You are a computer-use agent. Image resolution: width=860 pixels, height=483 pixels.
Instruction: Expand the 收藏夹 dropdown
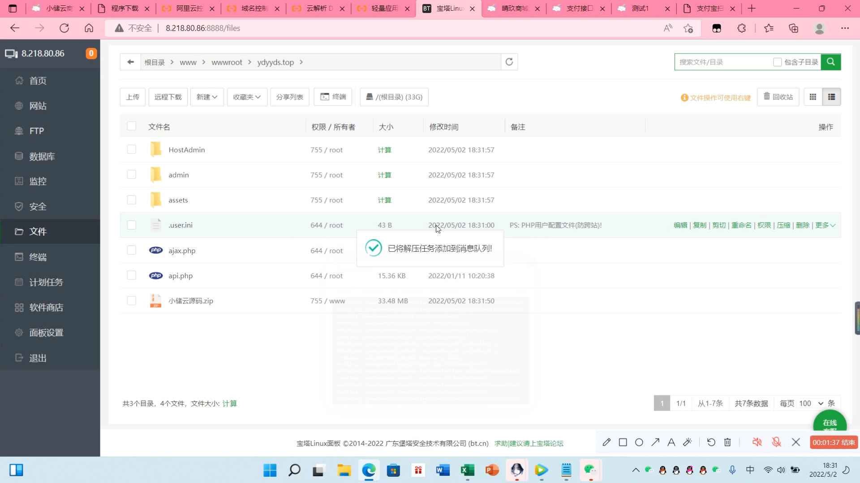tap(247, 97)
